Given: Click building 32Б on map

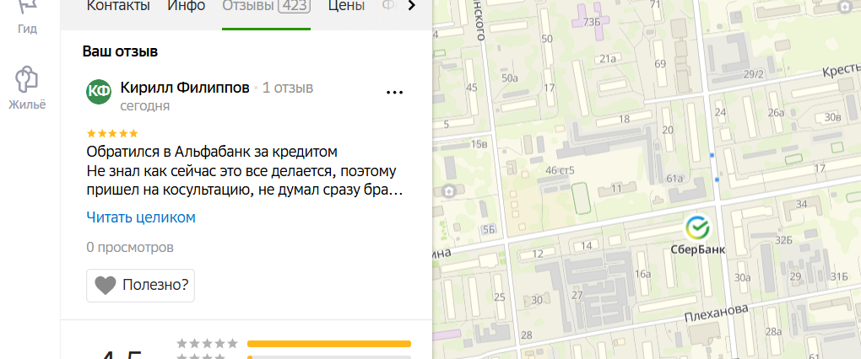Looking at the screenshot, I should click(x=783, y=240).
